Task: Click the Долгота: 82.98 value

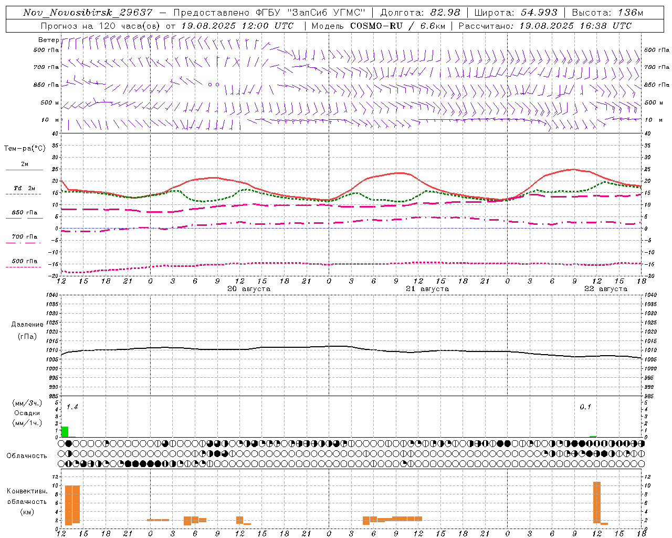Action: point(420,13)
